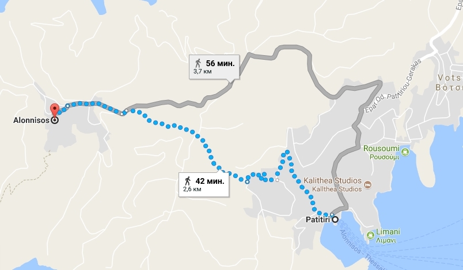Select the 56 мин. walking route label
The height and width of the screenshot is (270, 463).
pyautogui.click(x=214, y=67)
